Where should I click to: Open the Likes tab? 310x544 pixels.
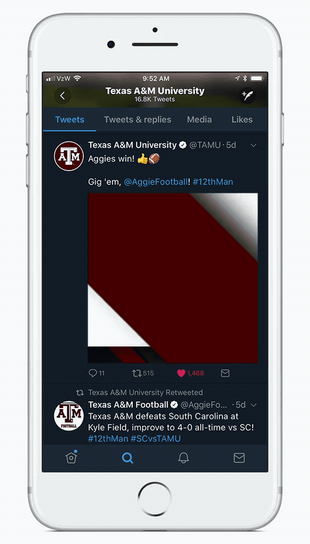coord(242,120)
